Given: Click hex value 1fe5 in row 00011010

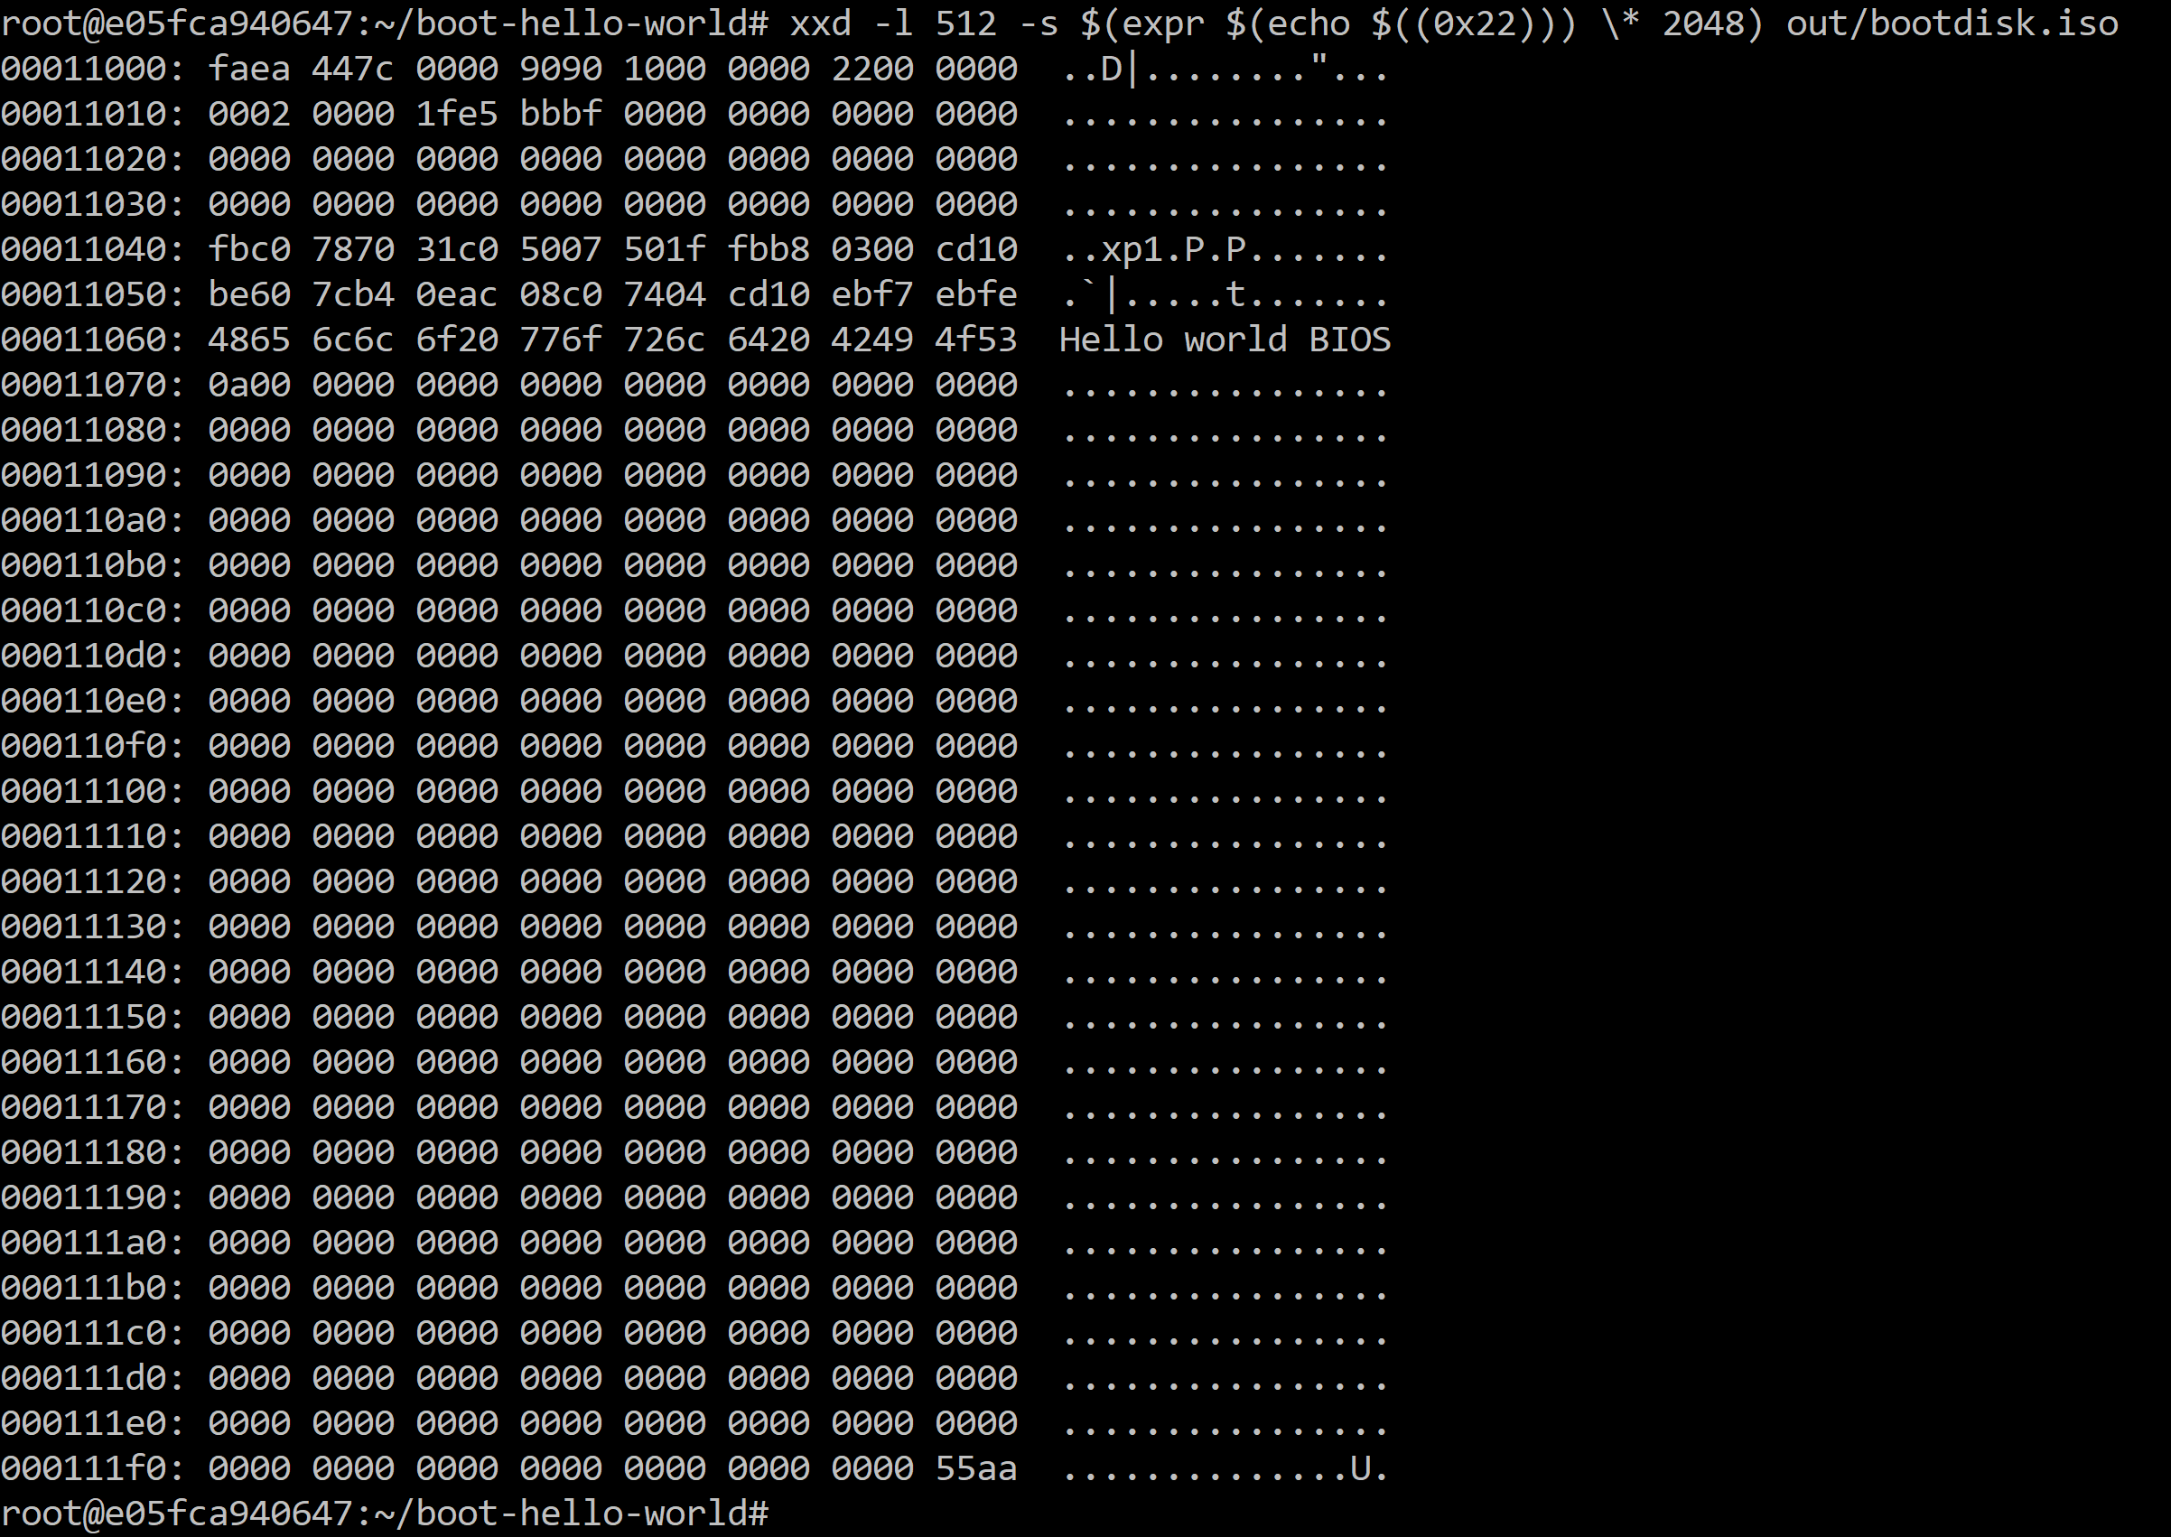Looking at the screenshot, I should tap(457, 114).
